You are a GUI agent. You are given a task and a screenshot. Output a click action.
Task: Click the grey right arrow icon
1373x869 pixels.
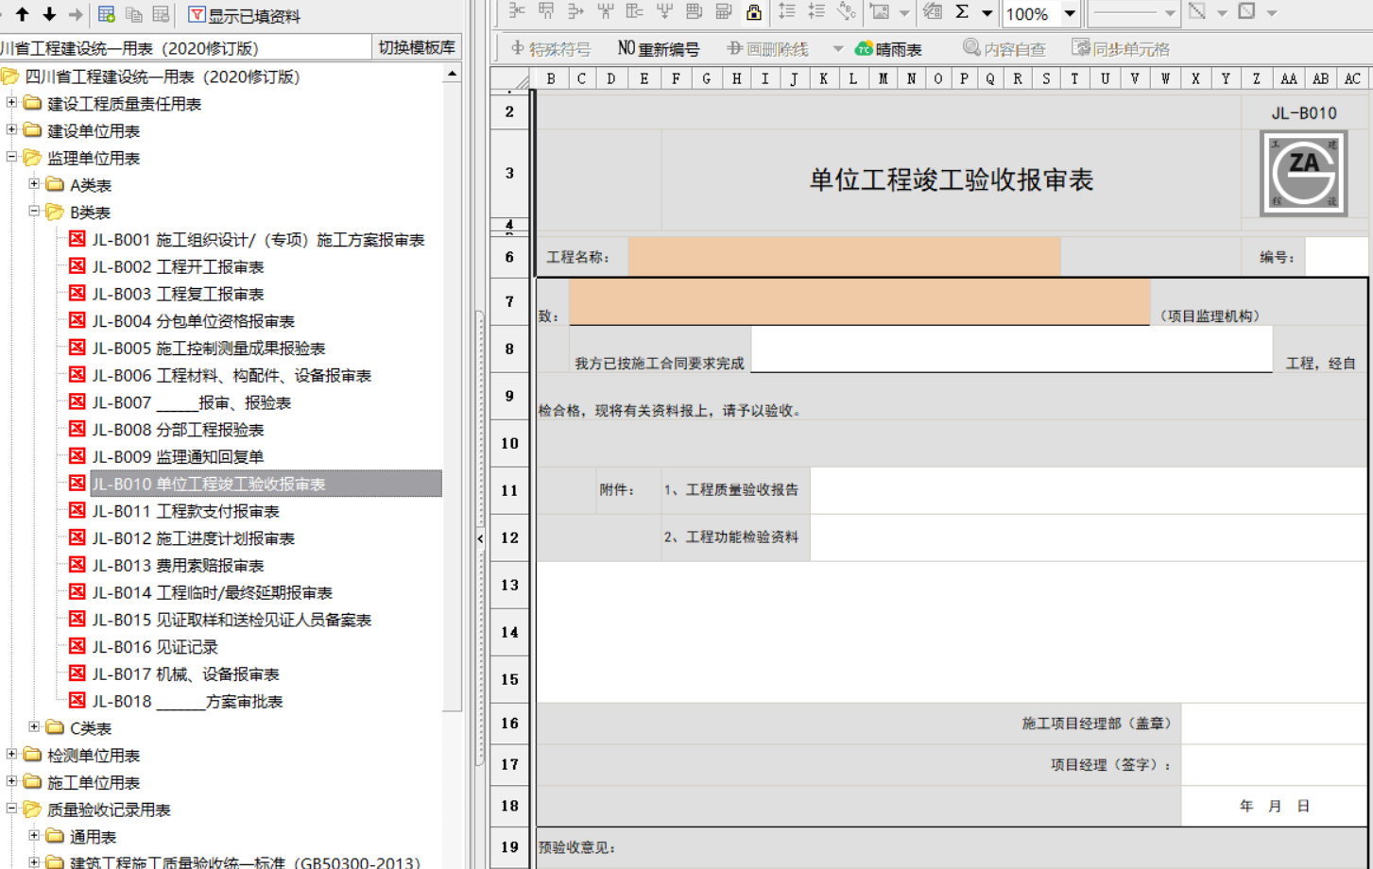76,14
